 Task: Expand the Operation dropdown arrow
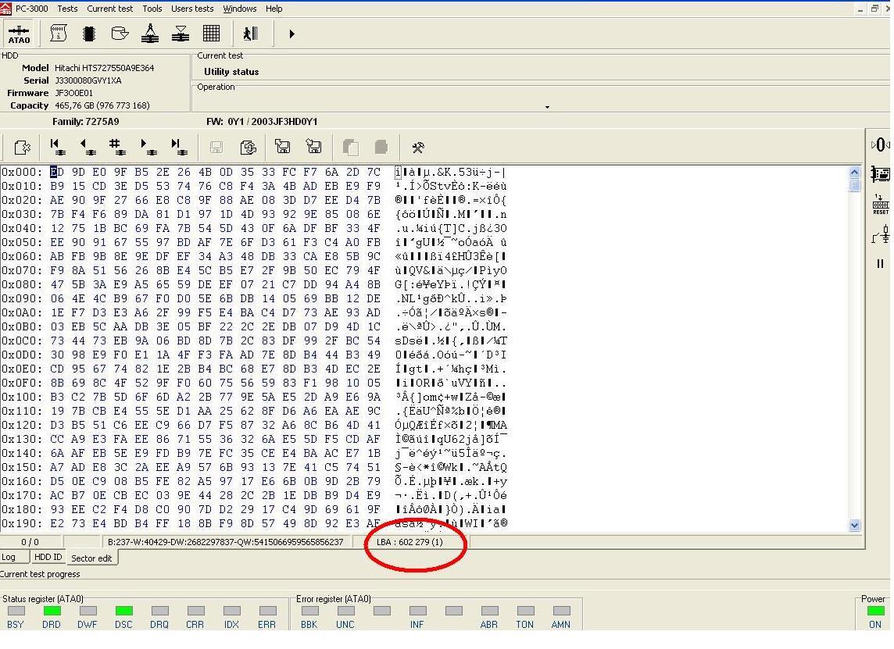547,107
